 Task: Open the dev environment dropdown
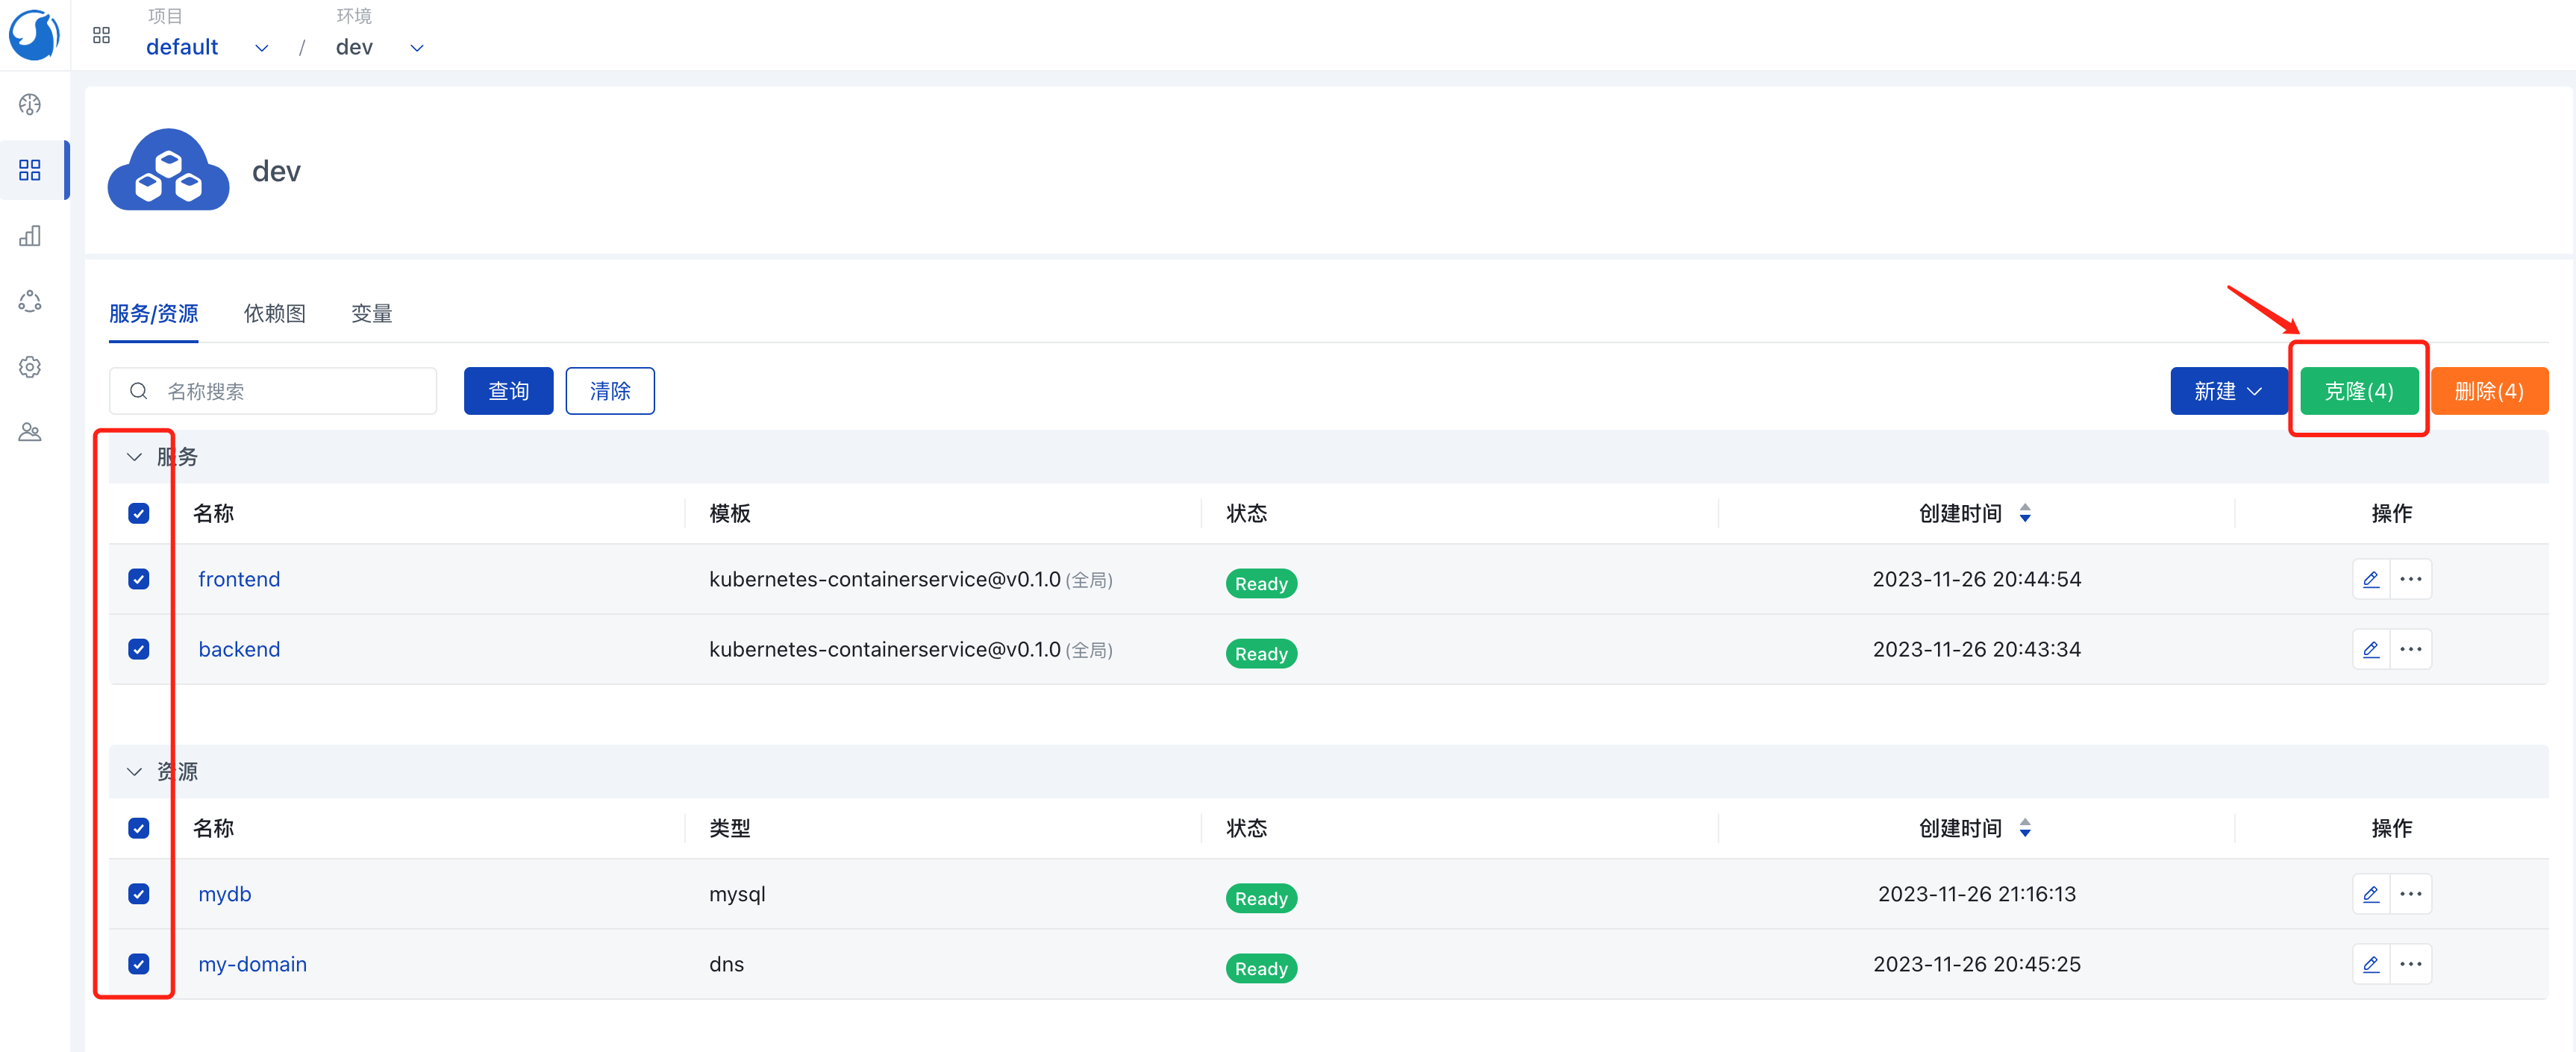point(380,47)
